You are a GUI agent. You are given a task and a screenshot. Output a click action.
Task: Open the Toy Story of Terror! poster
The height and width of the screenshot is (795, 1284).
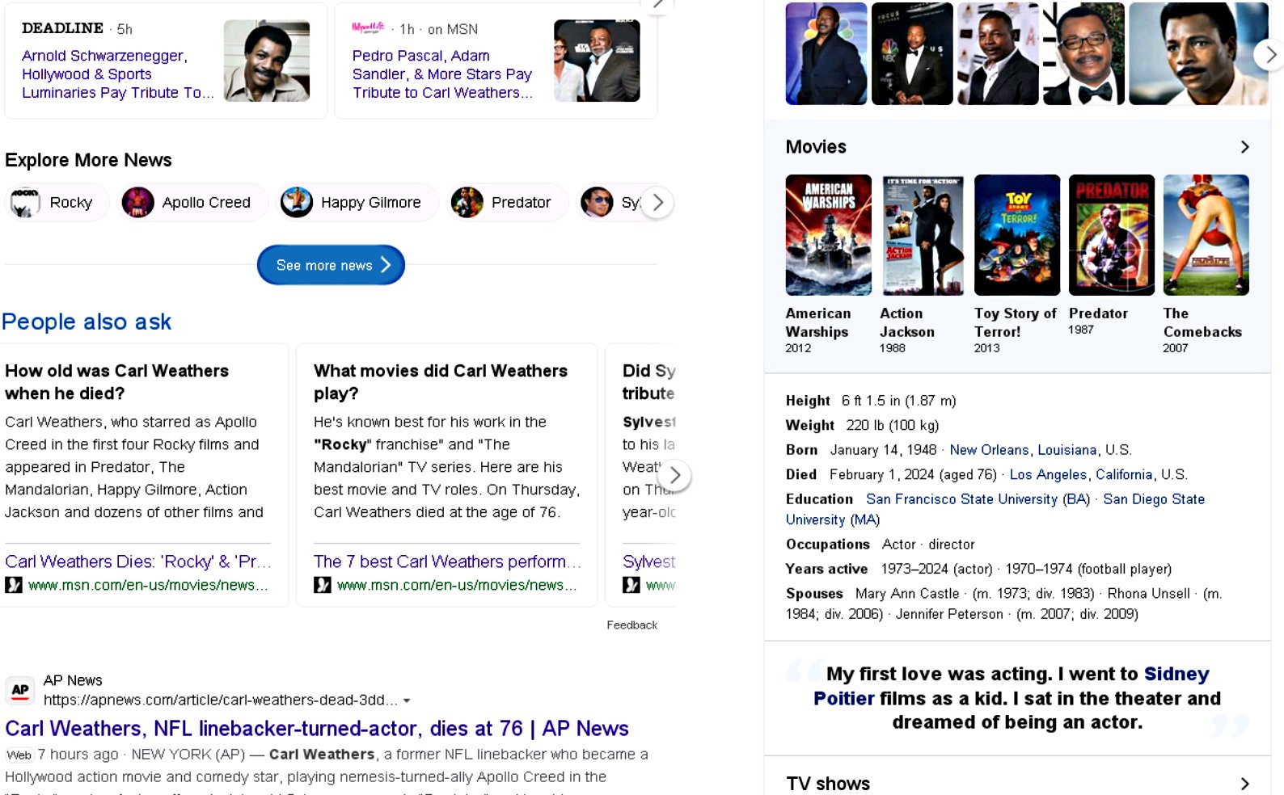1017,235
